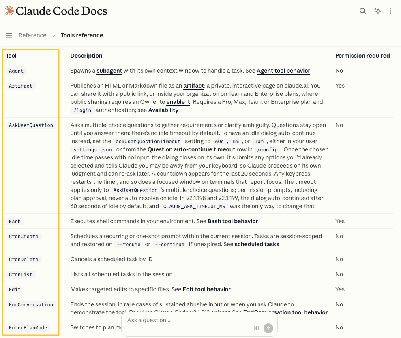Select the Agent tool name cell
The width and height of the screenshot is (401, 338).
click(x=16, y=71)
